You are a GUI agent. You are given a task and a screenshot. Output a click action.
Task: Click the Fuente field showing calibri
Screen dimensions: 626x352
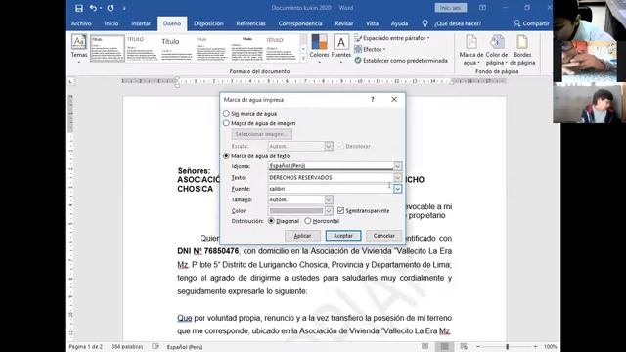tap(331, 189)
